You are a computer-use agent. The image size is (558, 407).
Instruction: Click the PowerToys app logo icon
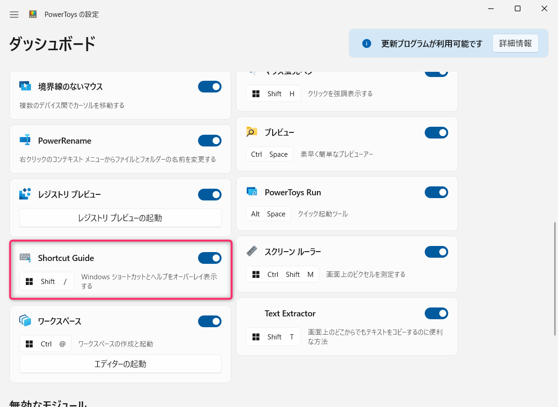[33, 14]
